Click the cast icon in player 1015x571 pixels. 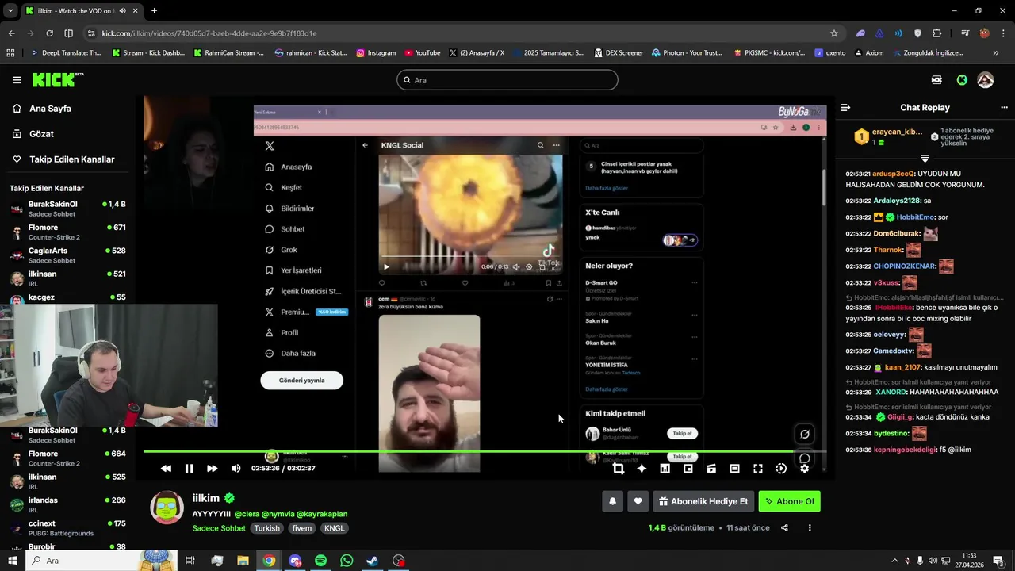(x=711, y=469)
